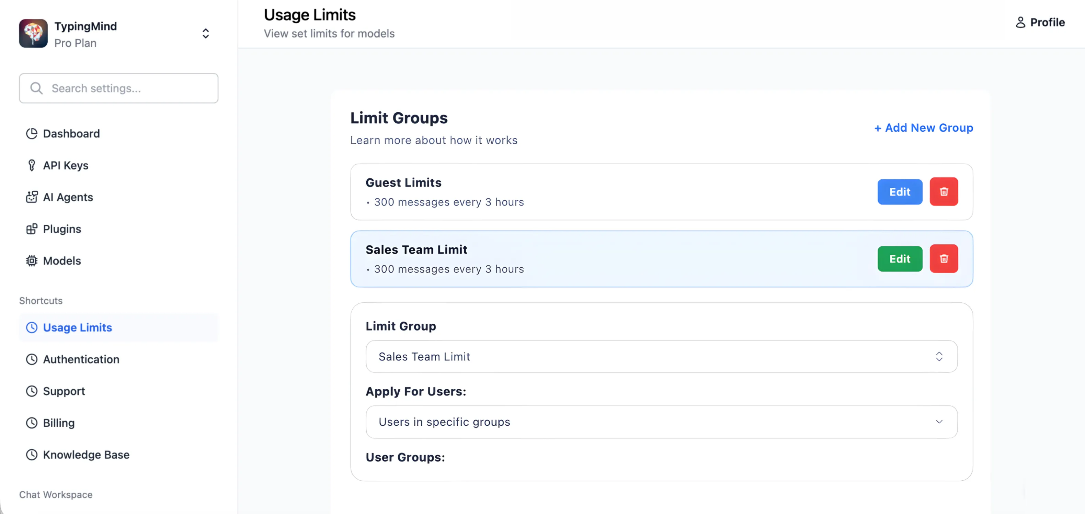Click Add New Group

923,128
